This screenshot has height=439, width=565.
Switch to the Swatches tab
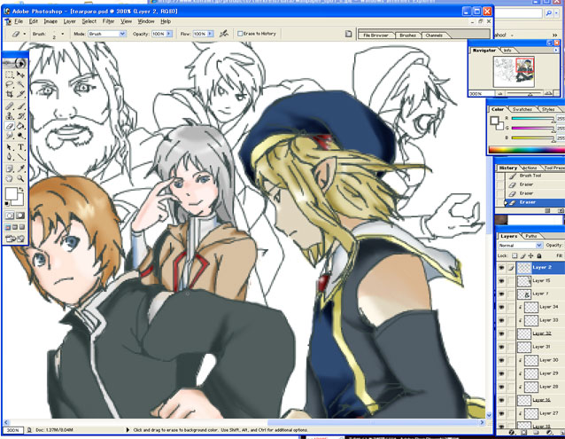[522, 109]
